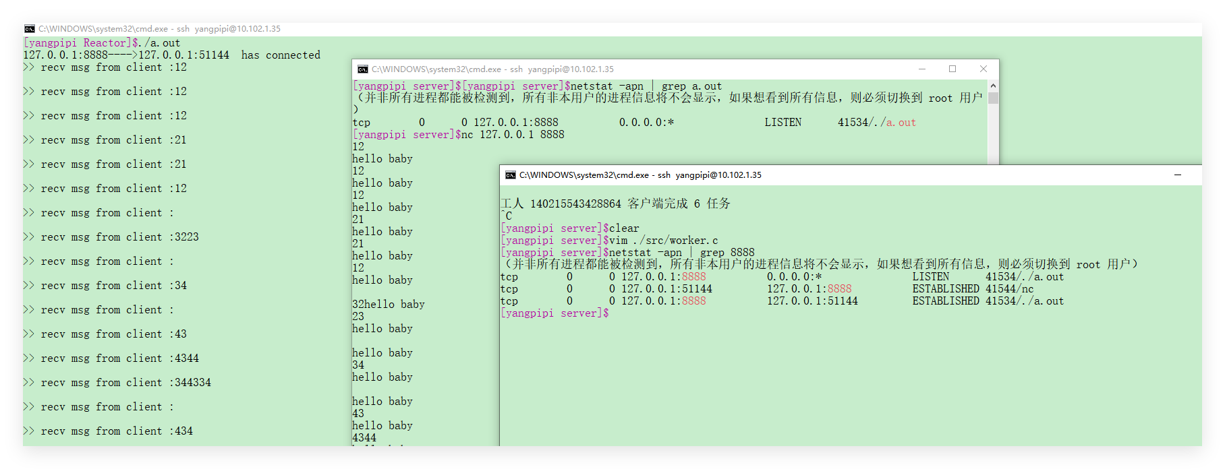The height and width of the screenshot is (469, 1225).
Task: Click 'recv msg from client :43' line
Action: [x=105, y=334]
